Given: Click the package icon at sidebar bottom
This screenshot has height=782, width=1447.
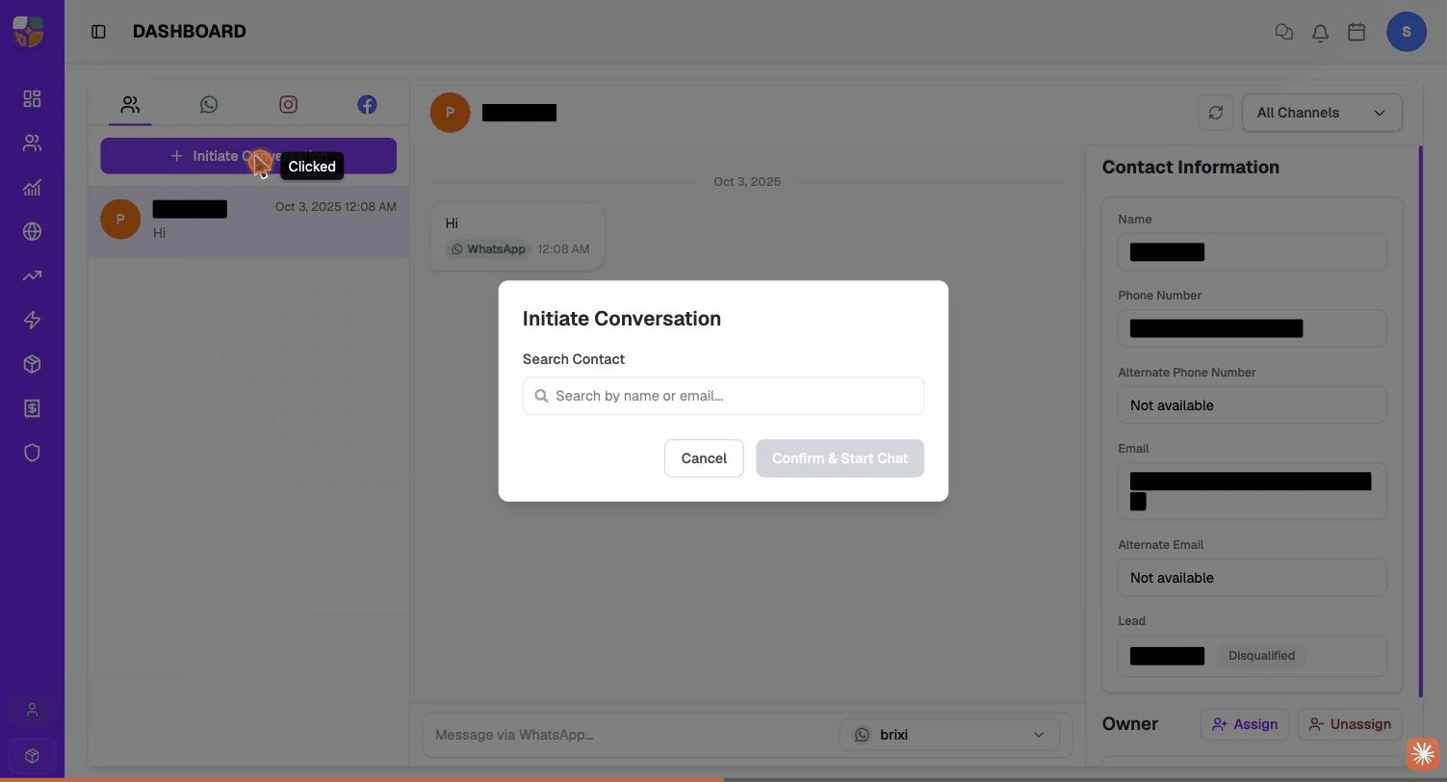Looking at the screenshot, I should point(32,756).
